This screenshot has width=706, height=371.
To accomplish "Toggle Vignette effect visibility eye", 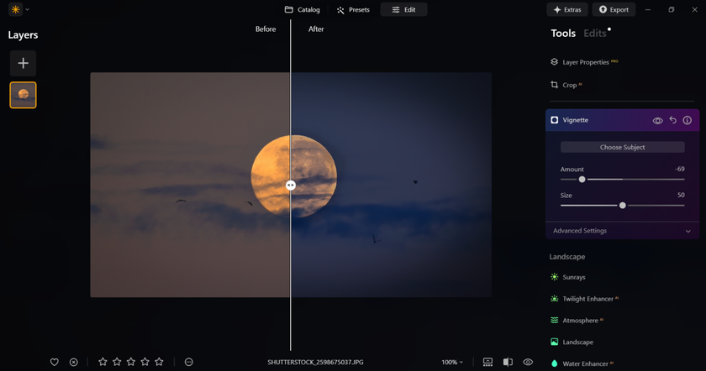I will coord(657,121).
